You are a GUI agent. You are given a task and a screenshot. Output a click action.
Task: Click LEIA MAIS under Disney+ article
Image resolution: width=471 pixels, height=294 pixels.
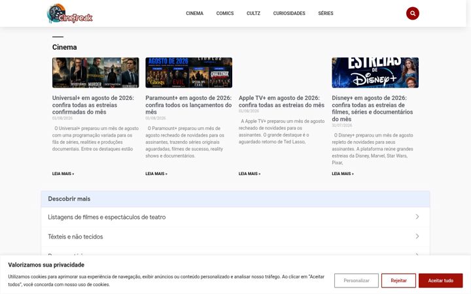pyautogui.click(x=343, y=174)
